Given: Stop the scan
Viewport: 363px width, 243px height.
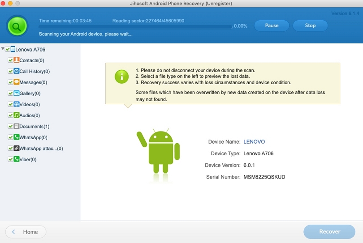Looking at the screenshot, I should pos(310,26).
